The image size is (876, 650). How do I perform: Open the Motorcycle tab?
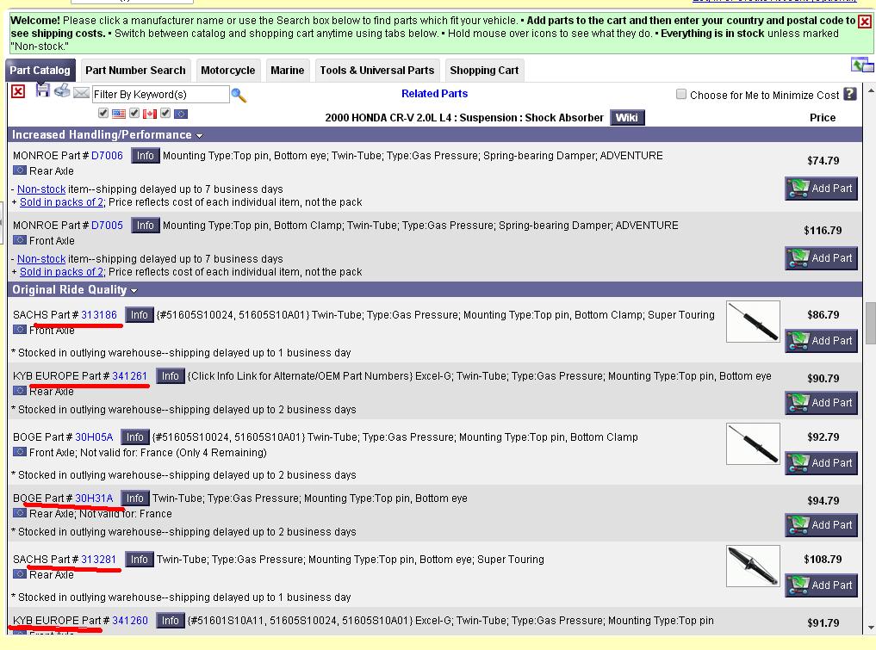coord(228,71)
